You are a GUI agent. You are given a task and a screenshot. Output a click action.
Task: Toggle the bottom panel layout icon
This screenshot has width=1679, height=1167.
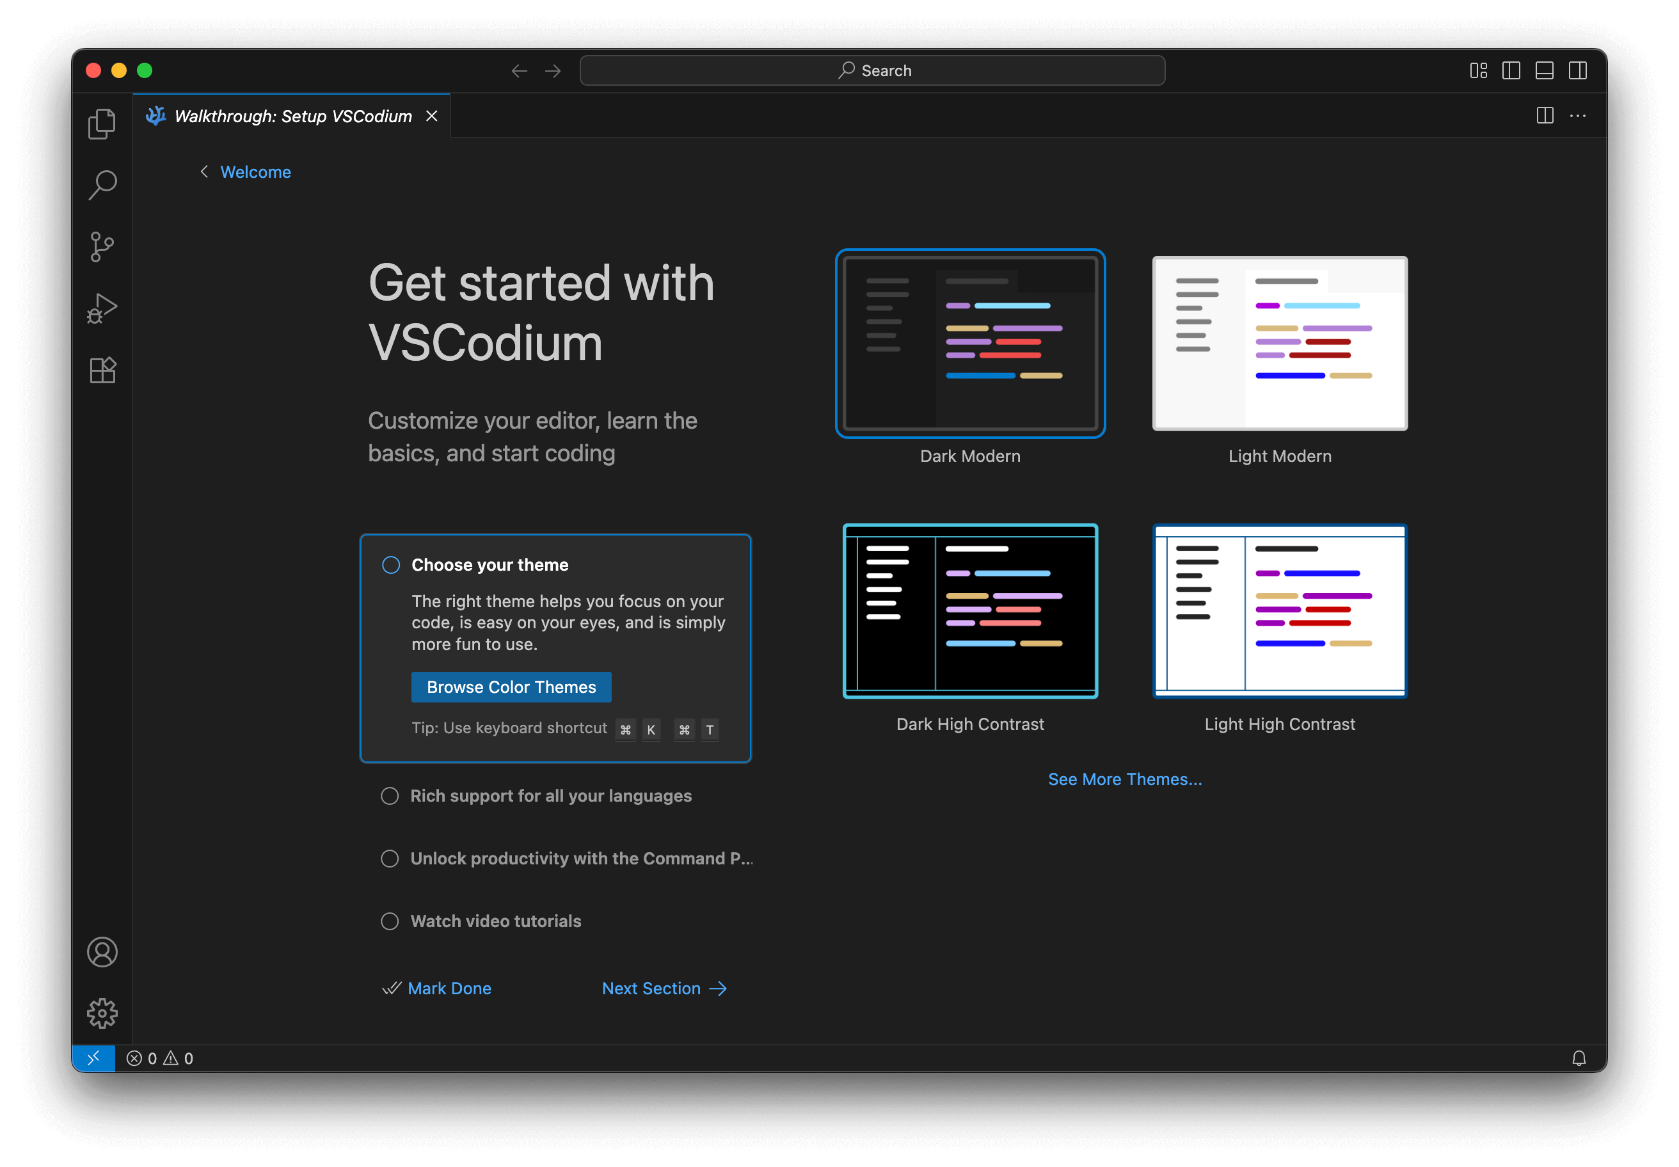click(1544, 70)
